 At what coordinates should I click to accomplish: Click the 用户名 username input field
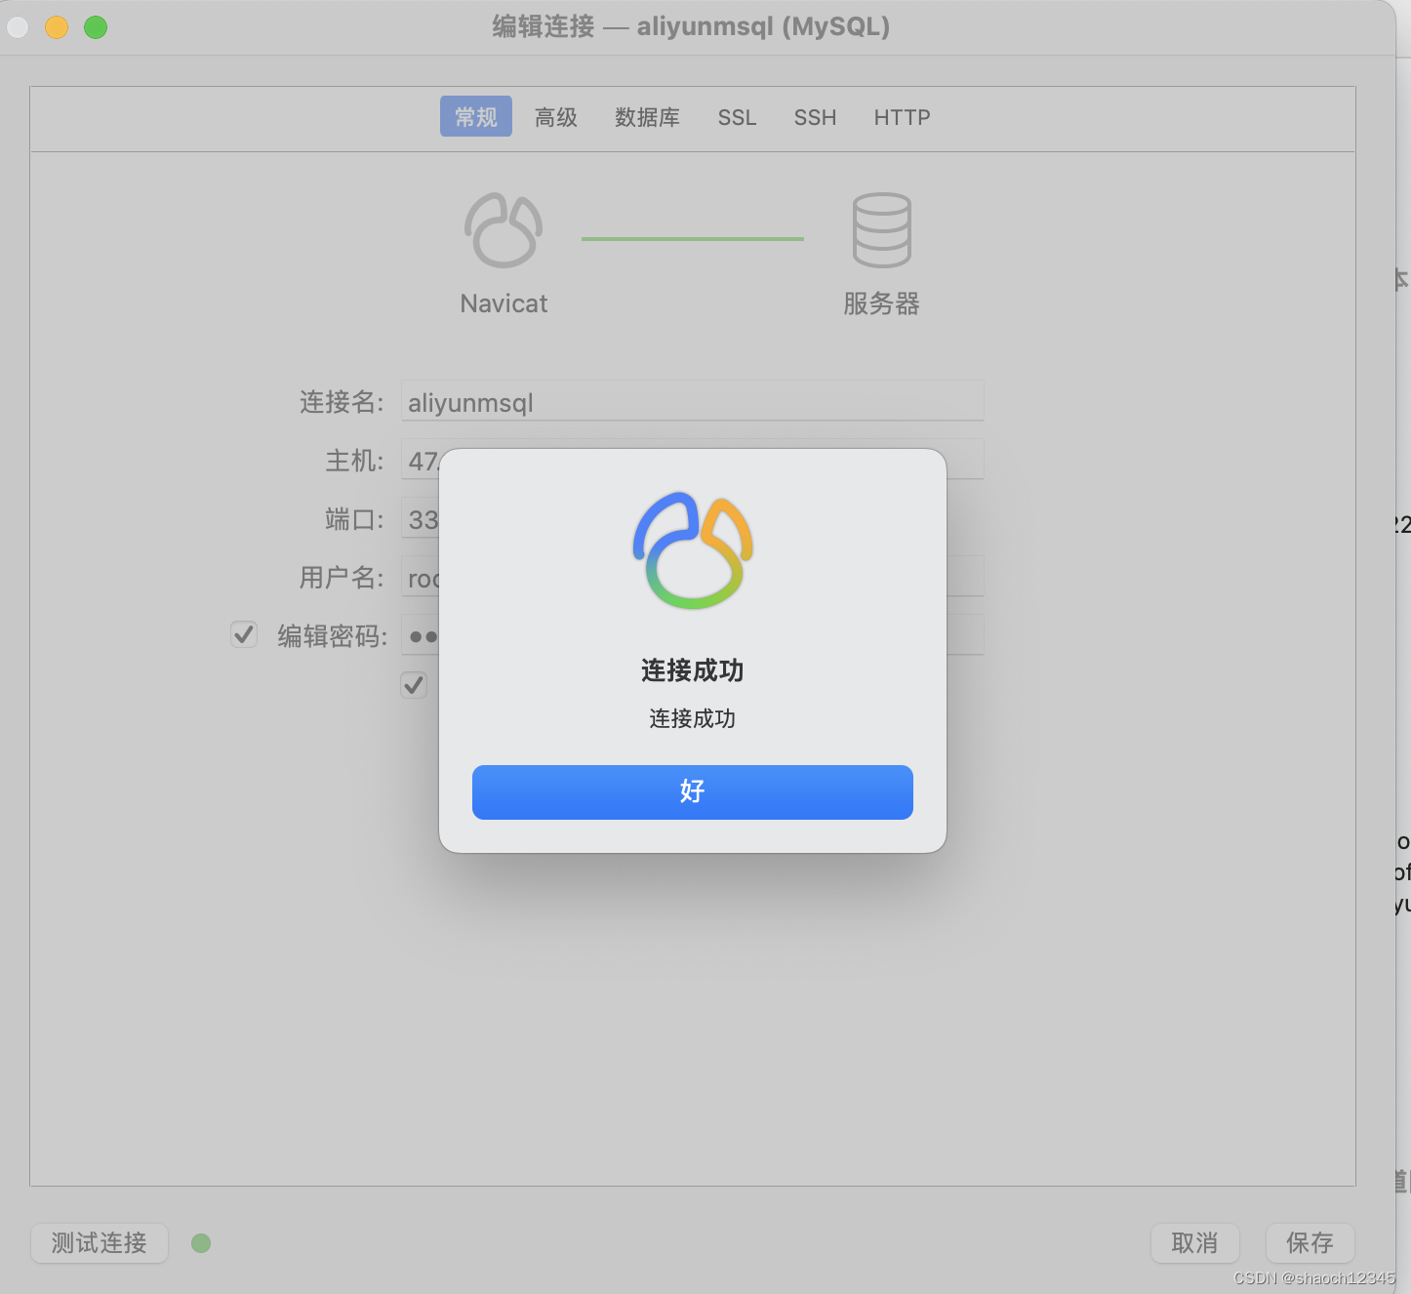click(x=693, y=577)
